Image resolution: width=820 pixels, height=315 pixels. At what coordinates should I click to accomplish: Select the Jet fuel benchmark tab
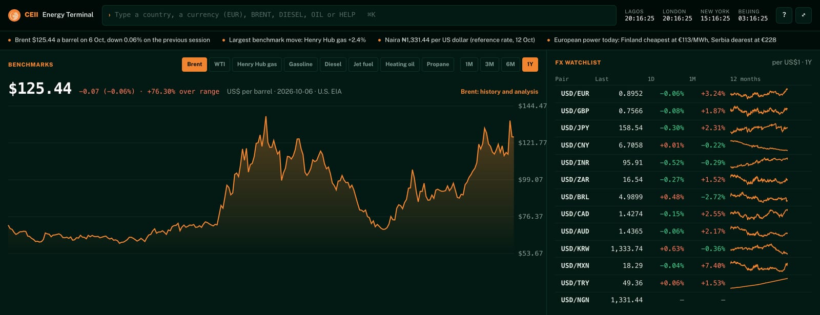pyautogui.click(x=363, y=65)
